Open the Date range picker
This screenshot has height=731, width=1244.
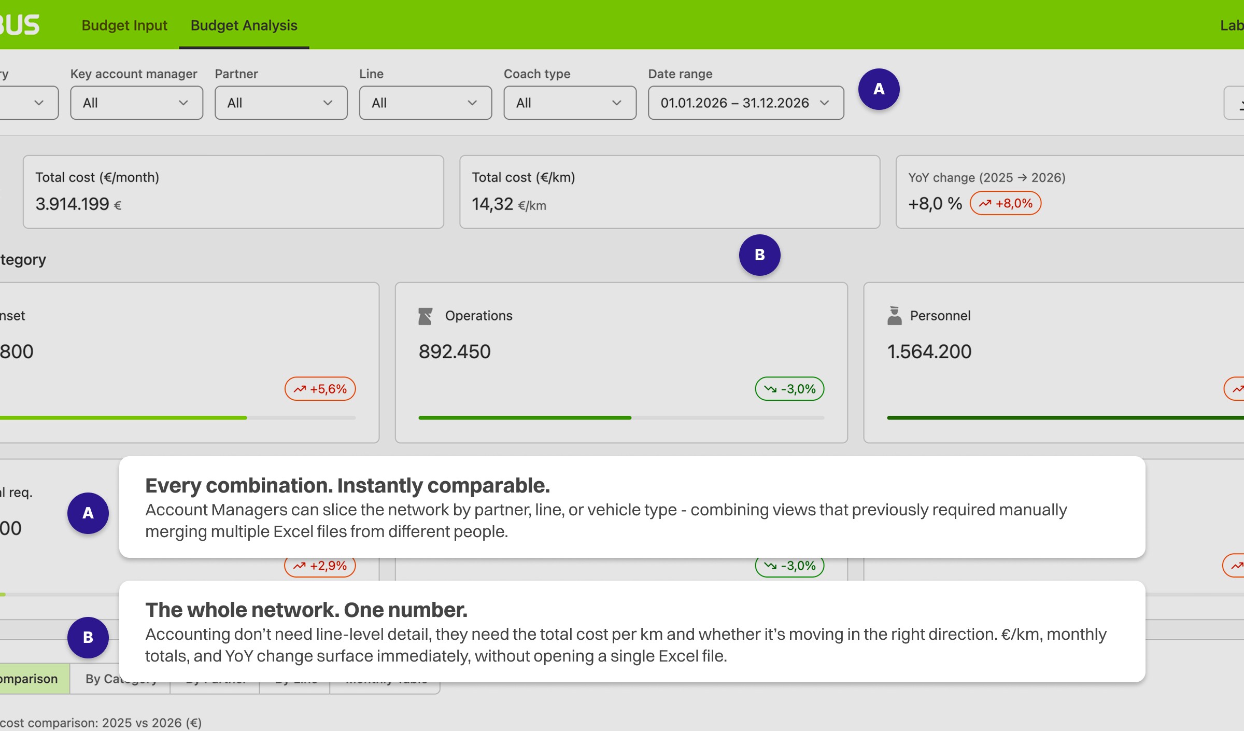[745, 103]
